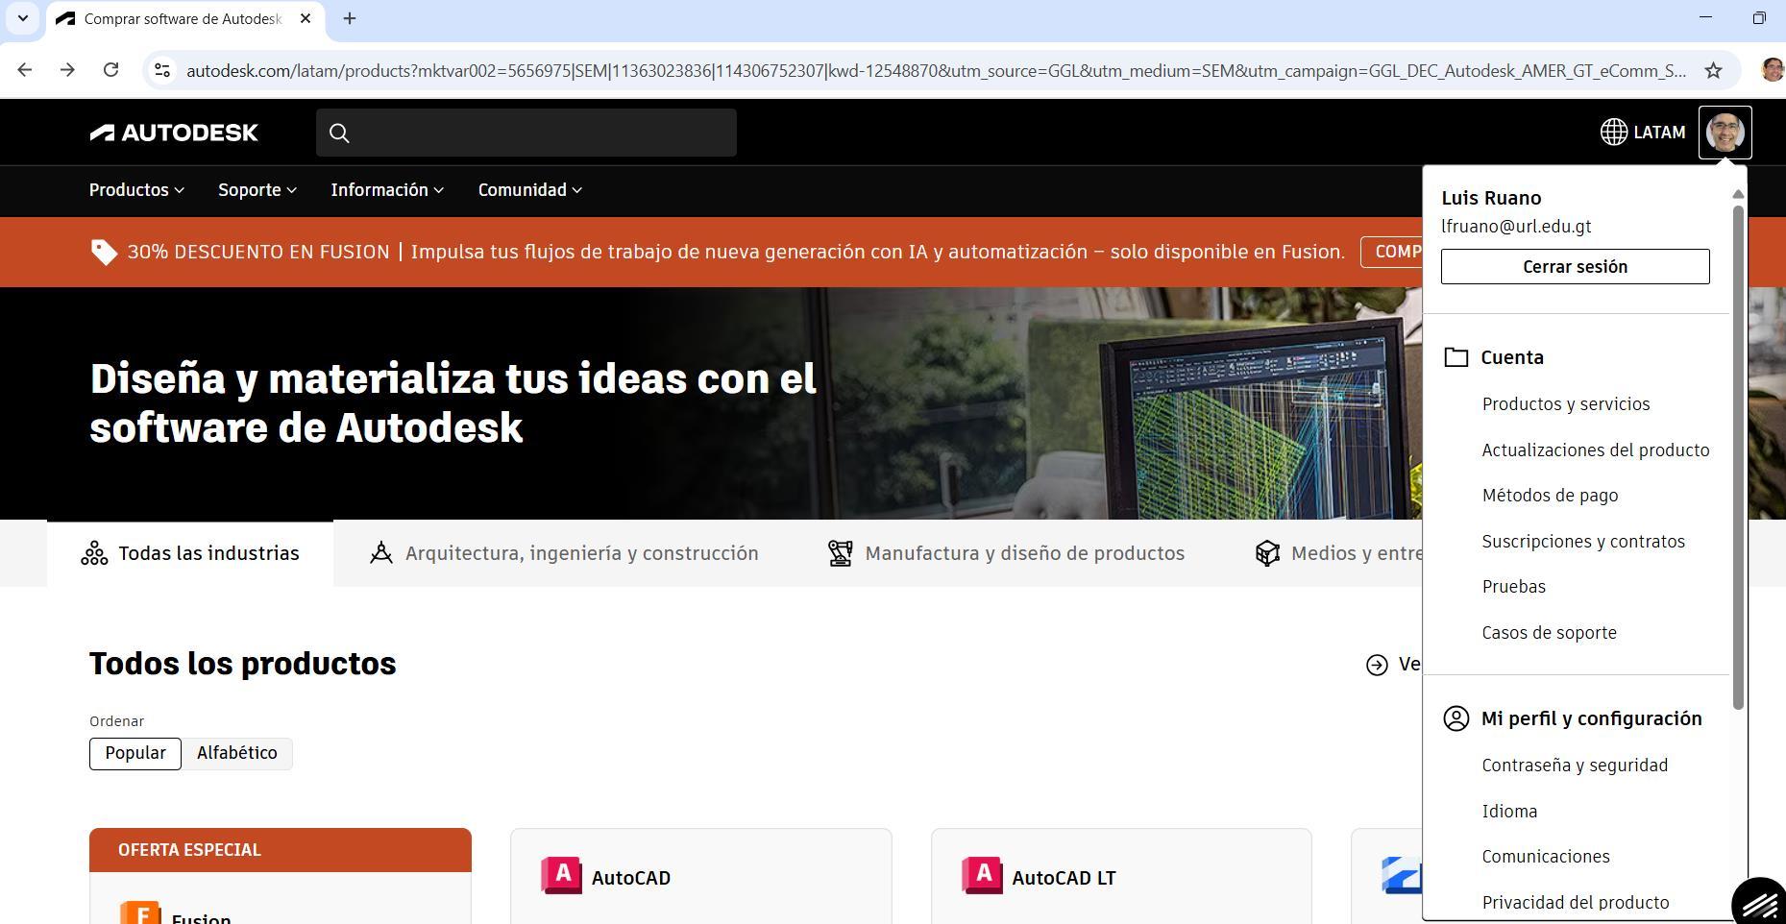This screenshot has width=1786, height=924.
Task: Click the Cuenta folder icon
Action: 1456,357
